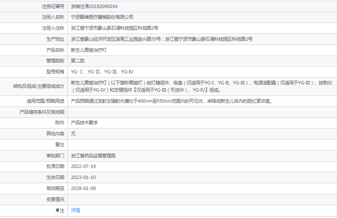Click the 结构及组成/主要组成成分 label

click(39, 86)
